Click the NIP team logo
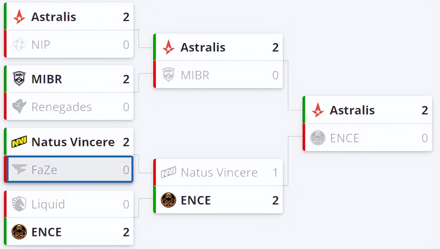Viewport: 440px width, 249px height. click(x=19, y=44)
